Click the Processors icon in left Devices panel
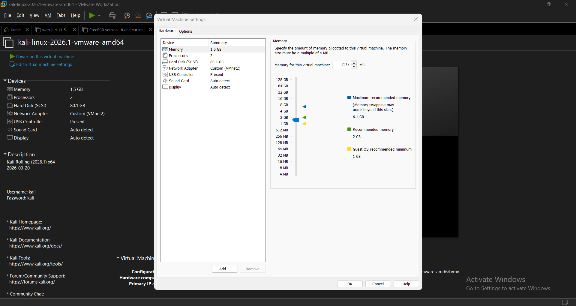This screenshot has height=306, width=576. coord(10,97)
